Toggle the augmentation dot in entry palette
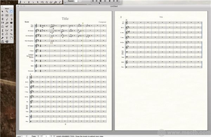Viewport: 211px width, 137px height. pos(25,2)
